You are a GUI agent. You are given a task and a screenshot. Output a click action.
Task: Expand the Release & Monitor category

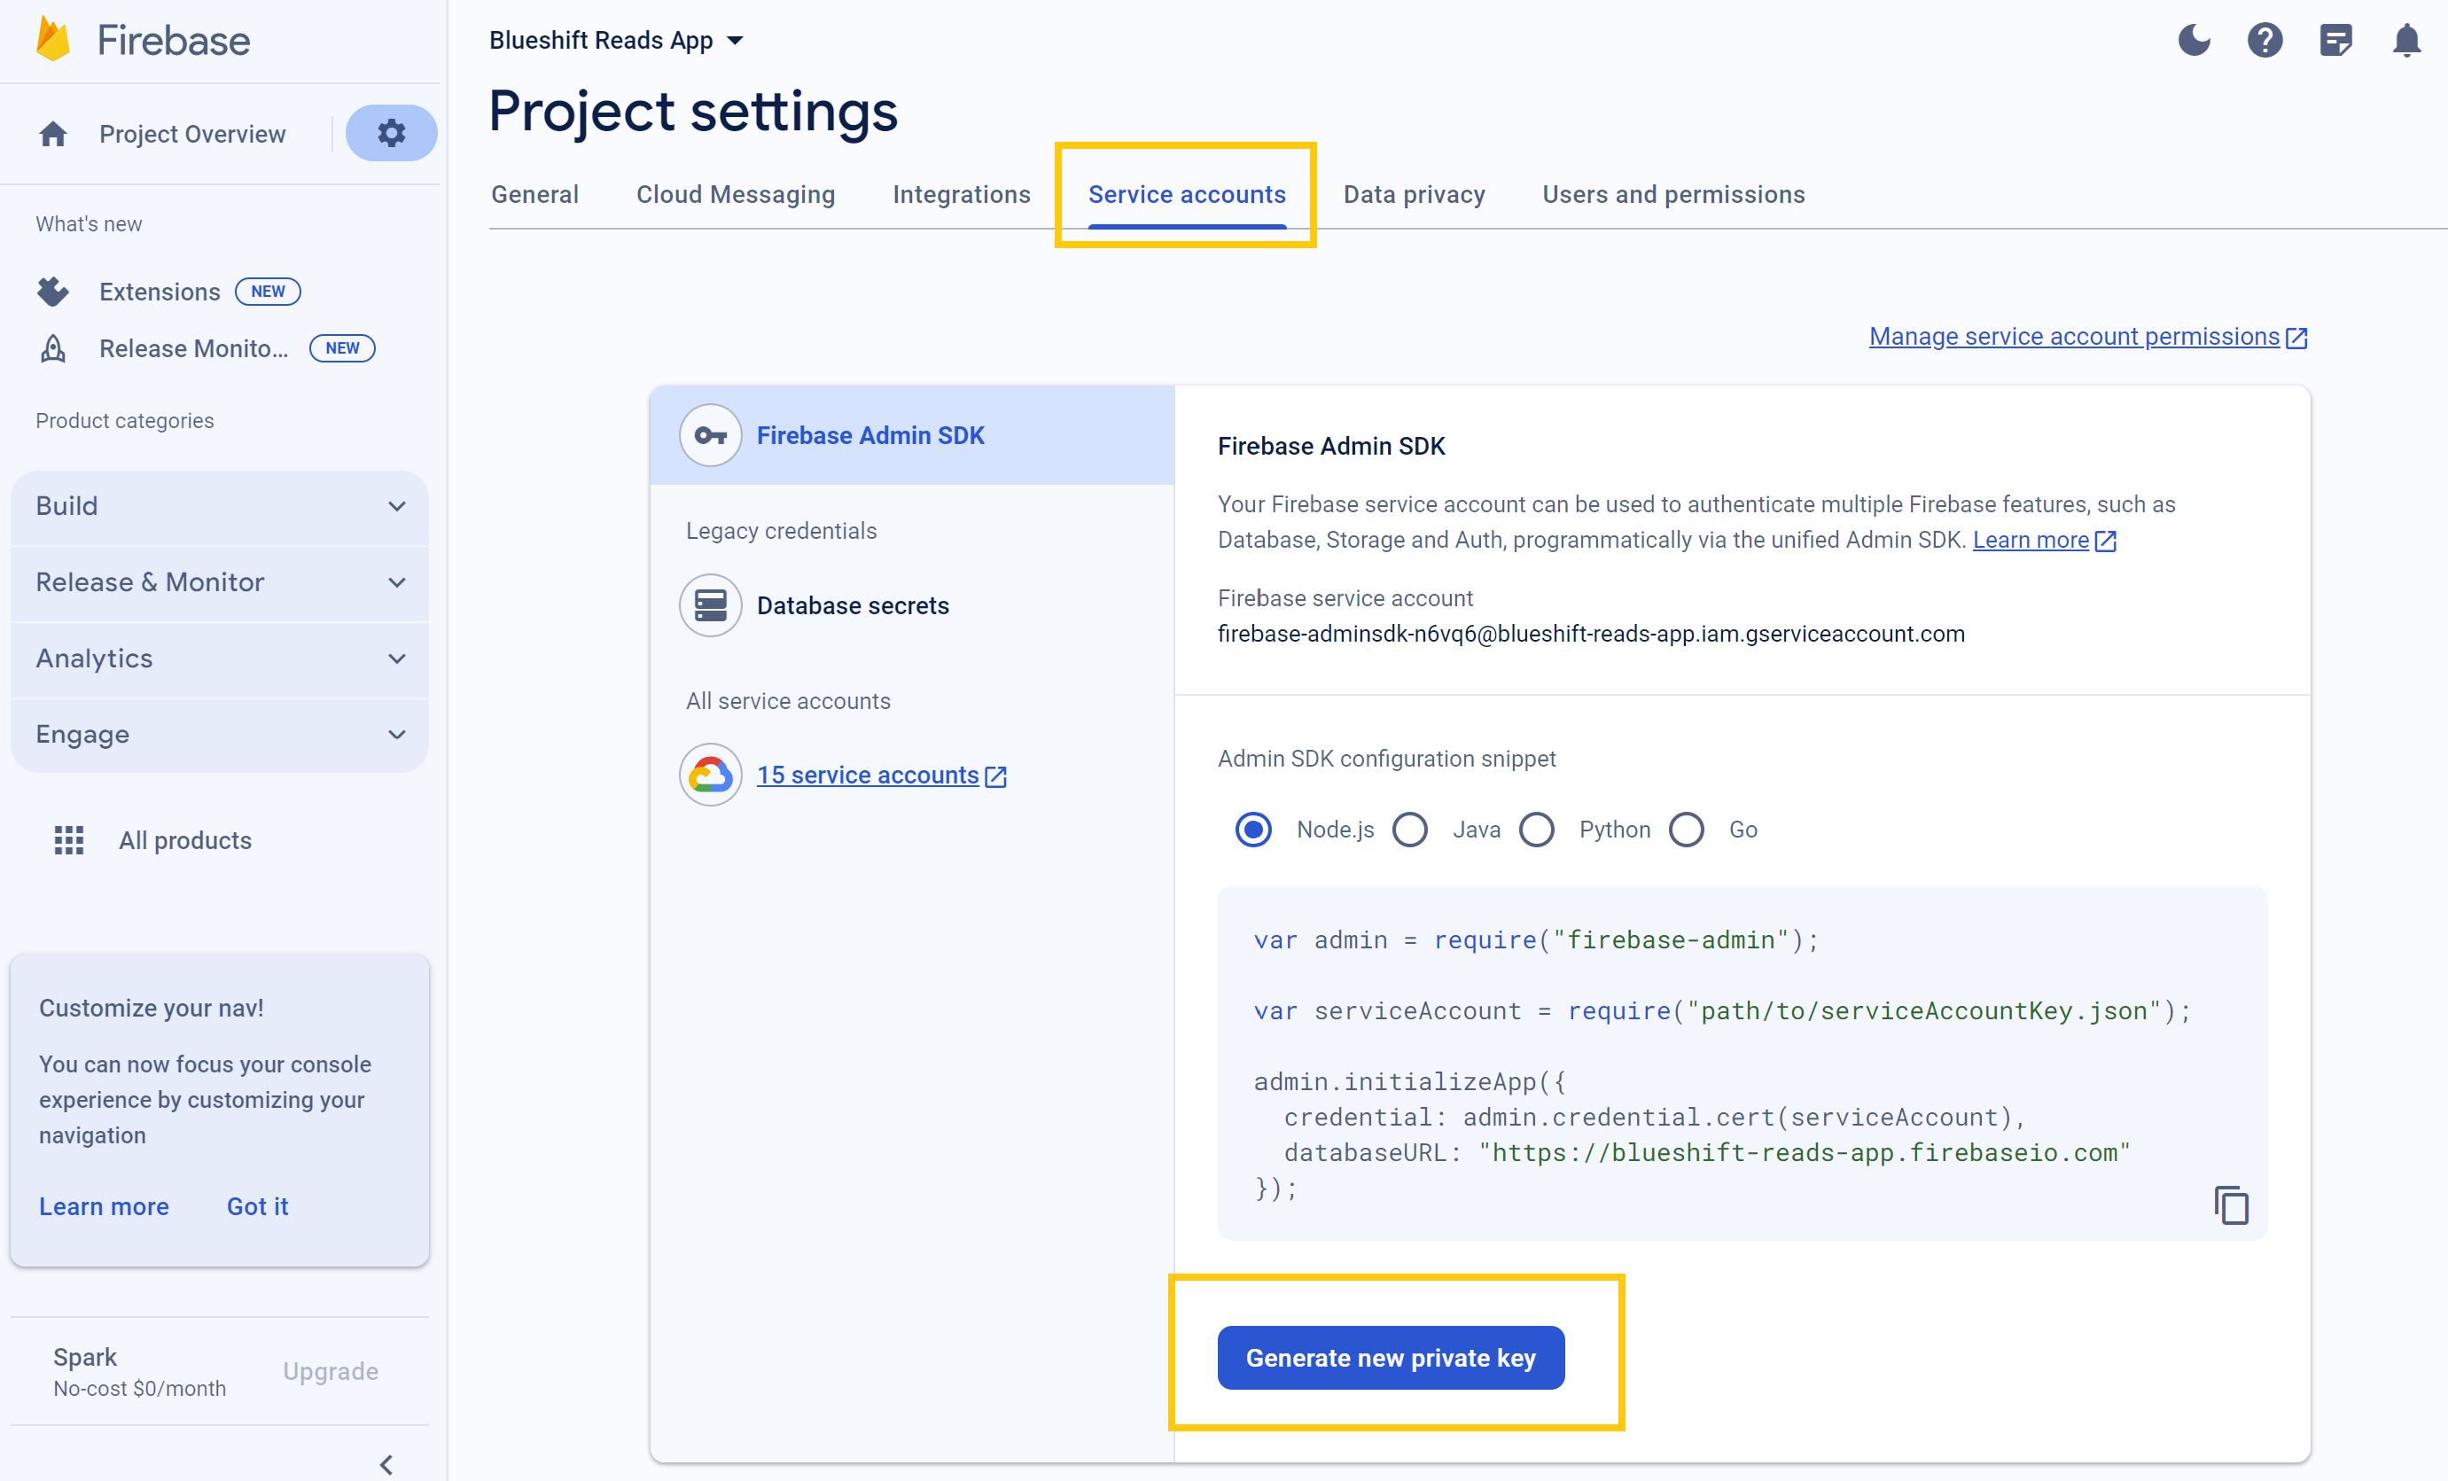220,582
